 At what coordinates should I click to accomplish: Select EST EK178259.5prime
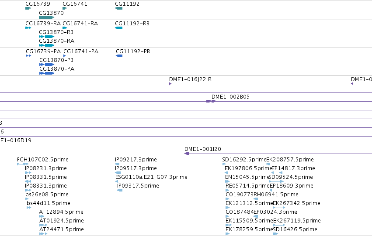click(x=249, y=229)
